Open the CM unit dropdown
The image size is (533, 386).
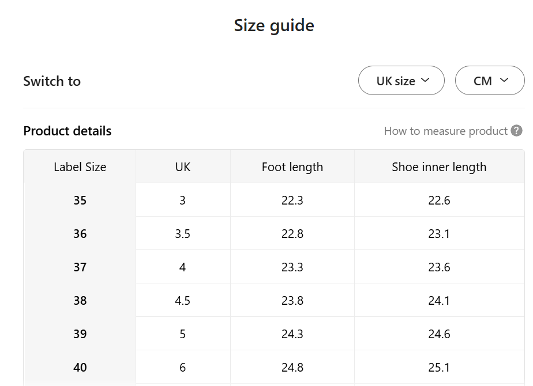click(490, 81)
